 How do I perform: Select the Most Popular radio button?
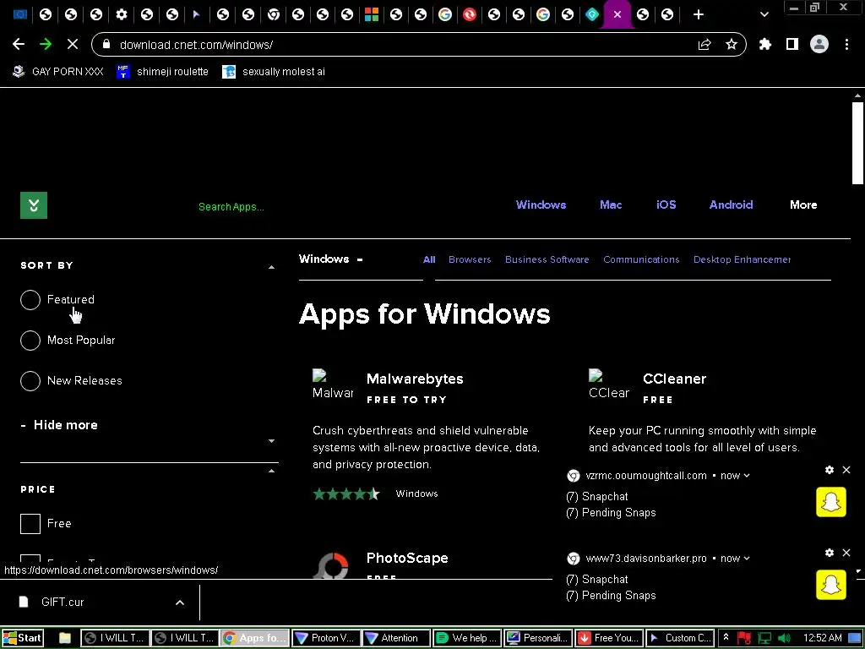pos(30,341)
